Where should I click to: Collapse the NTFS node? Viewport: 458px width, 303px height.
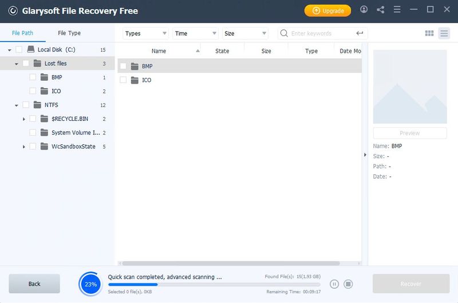[x=17, y=105]
